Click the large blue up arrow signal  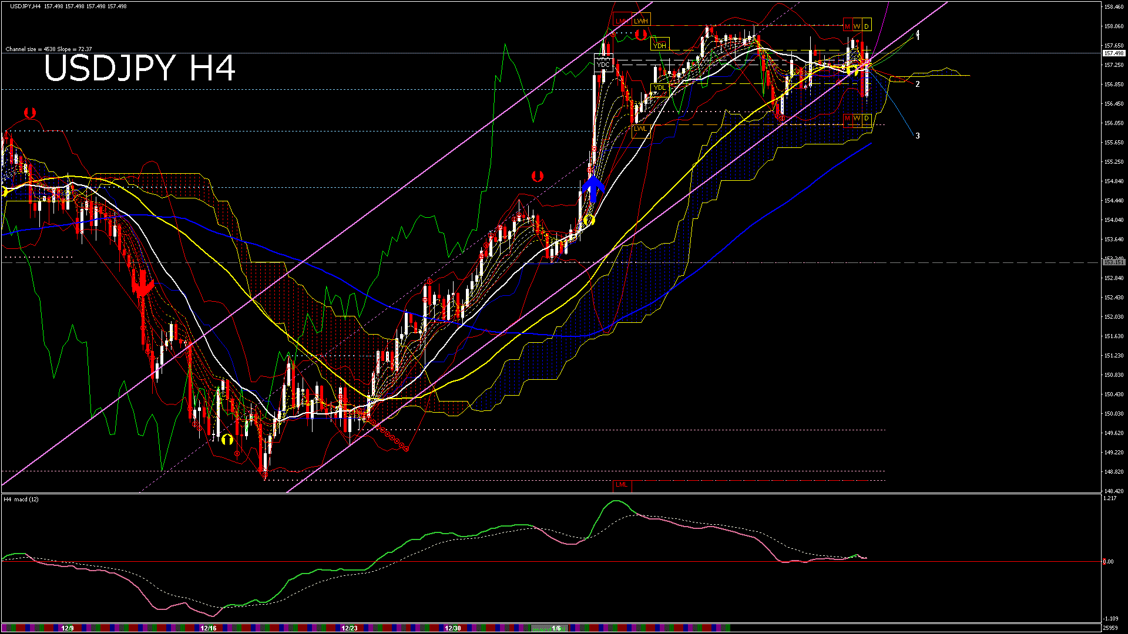pyautogui.click(x=593, y=188)
